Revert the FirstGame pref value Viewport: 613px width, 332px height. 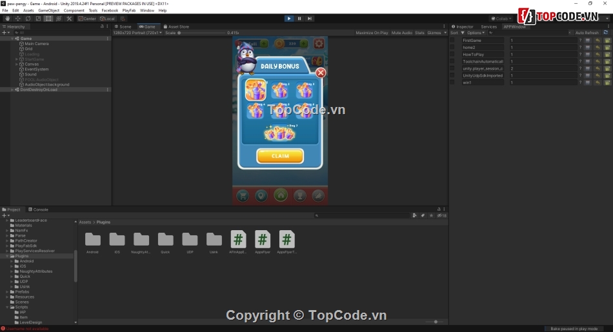coord(598,40)
